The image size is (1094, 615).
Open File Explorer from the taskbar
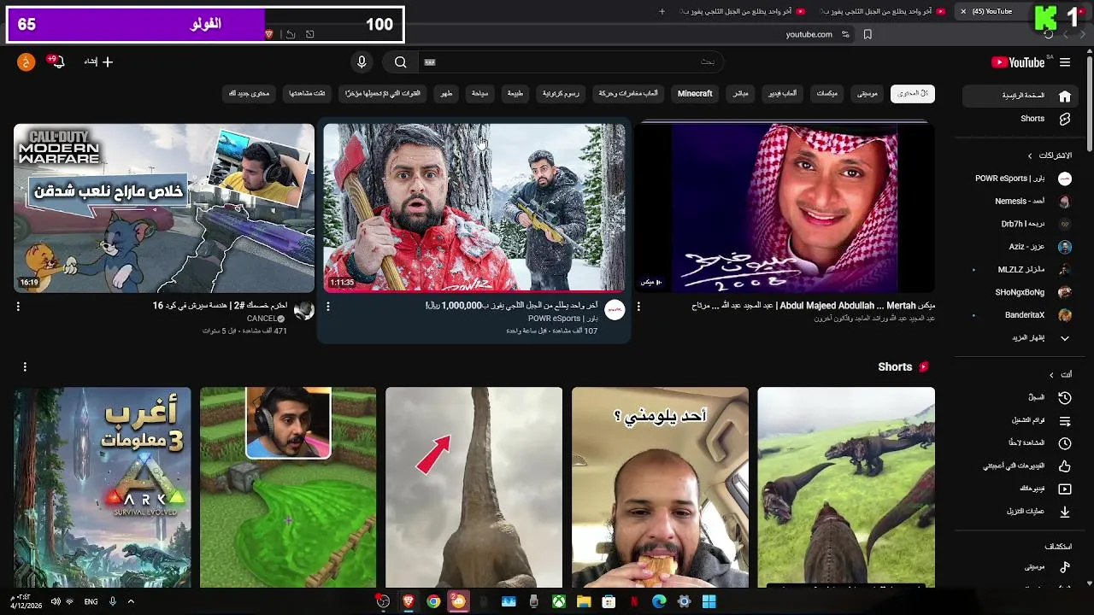click(584, 602)
